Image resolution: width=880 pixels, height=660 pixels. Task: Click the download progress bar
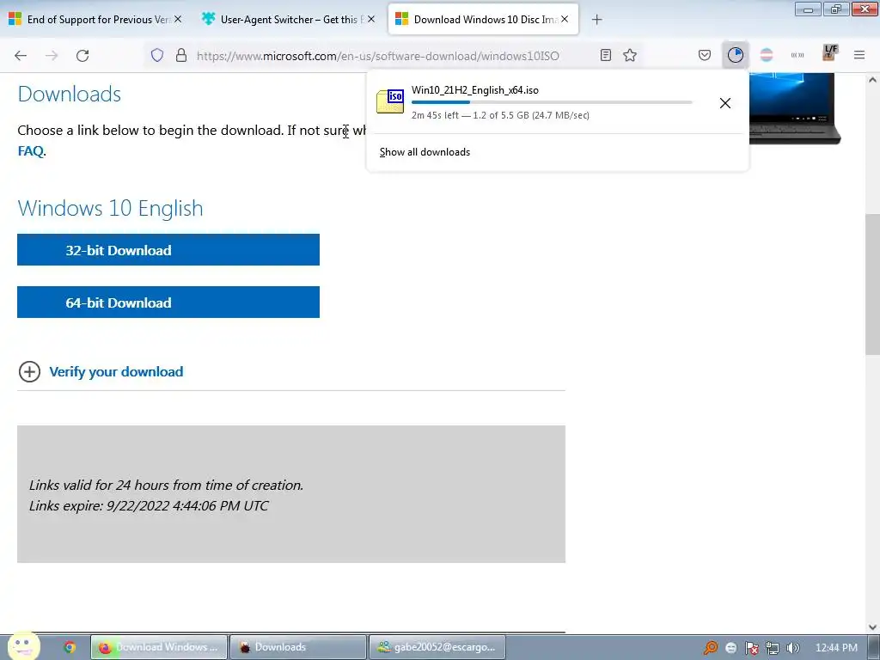point(552,102)
